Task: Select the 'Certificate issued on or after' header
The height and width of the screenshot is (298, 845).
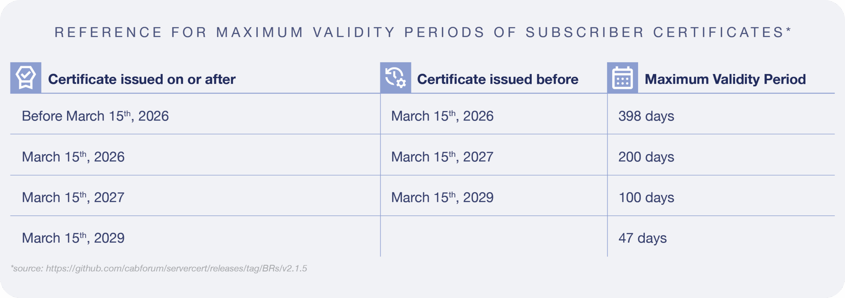Action: point(142,79)
